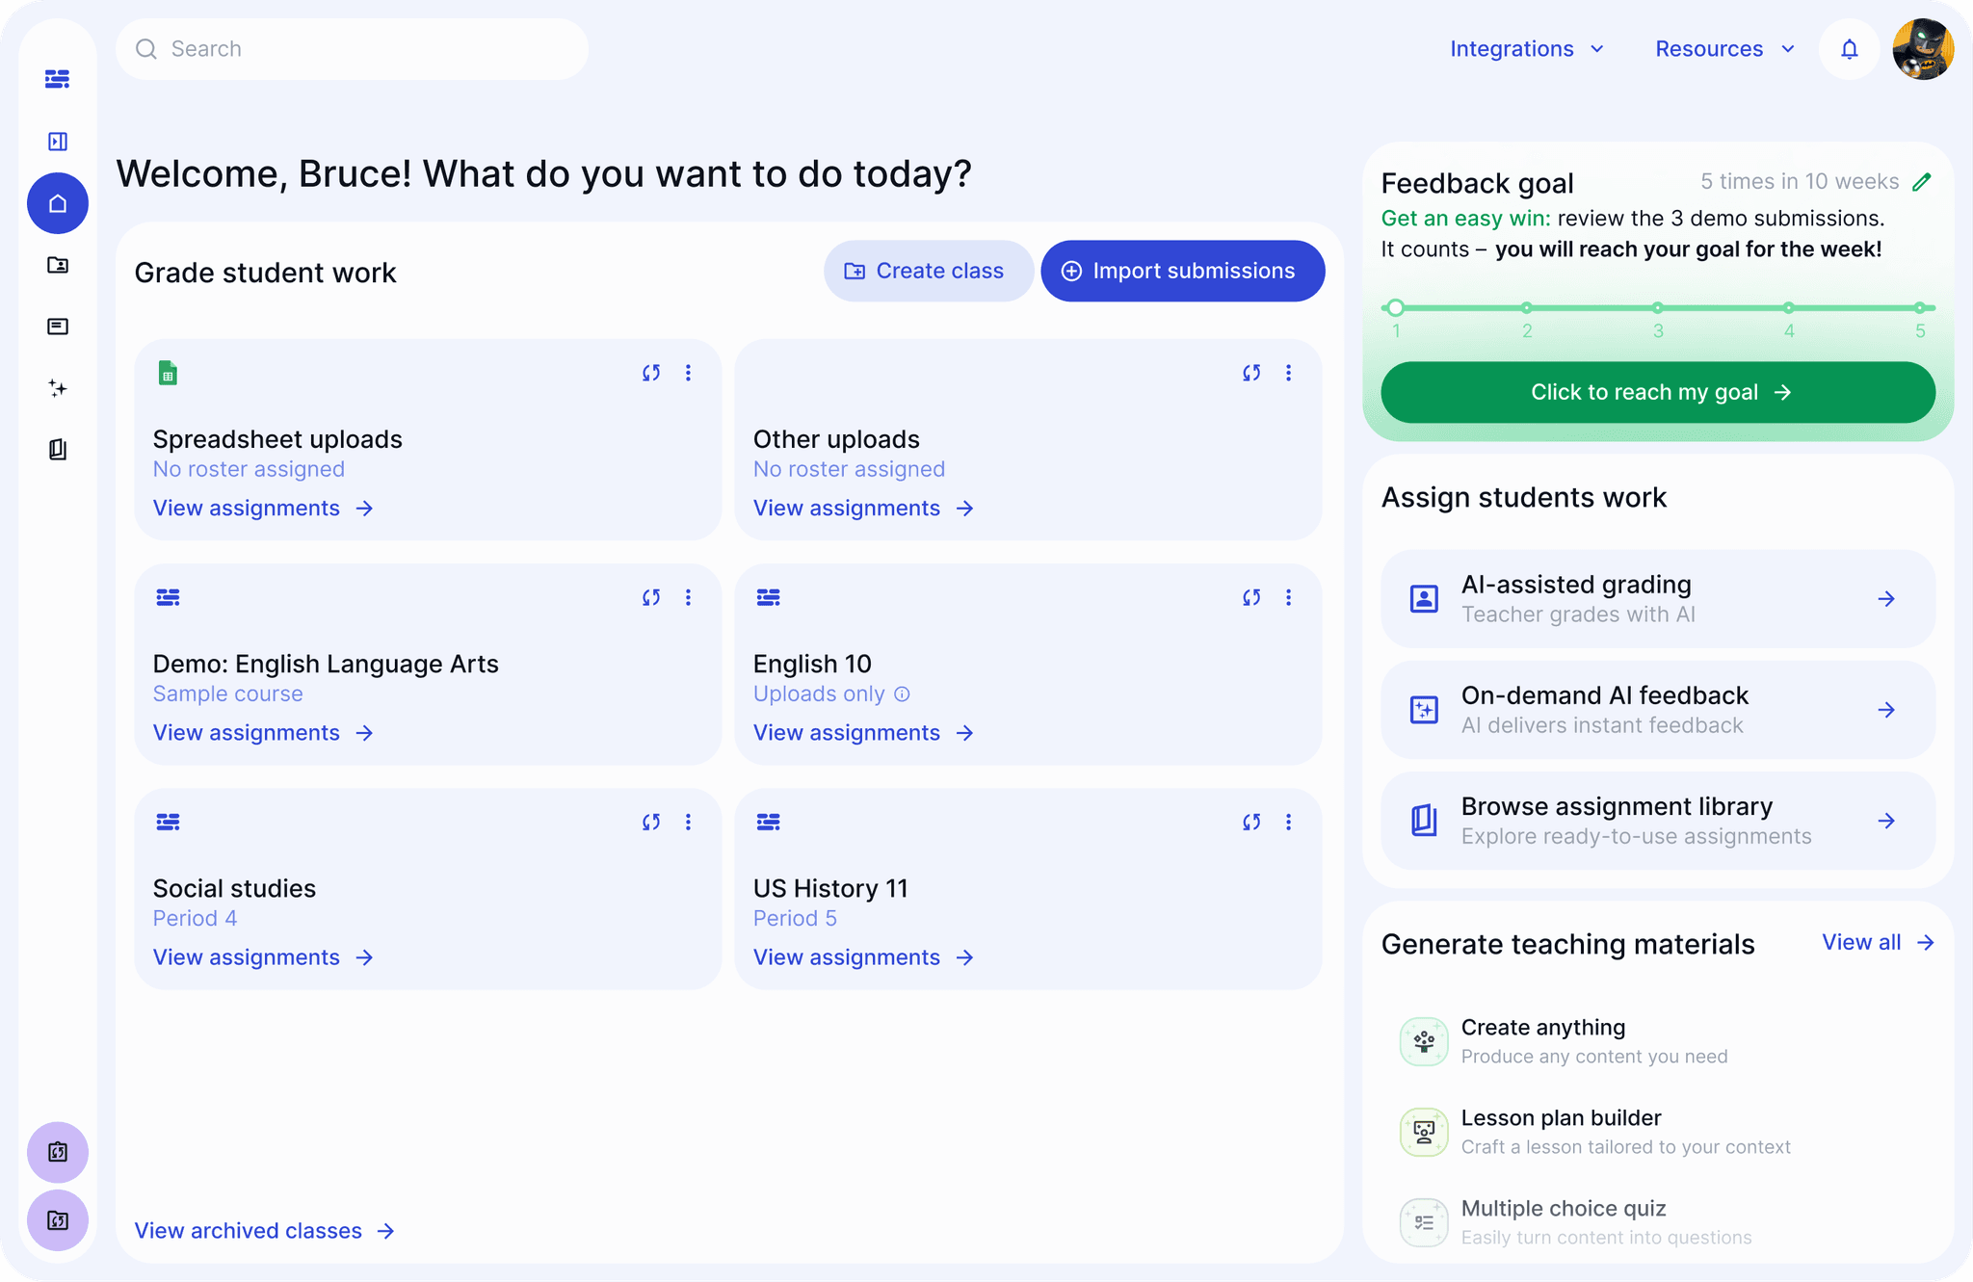Open the US History 11 card options menu
This screenshot has height=1282, width=1973.
1289,822
